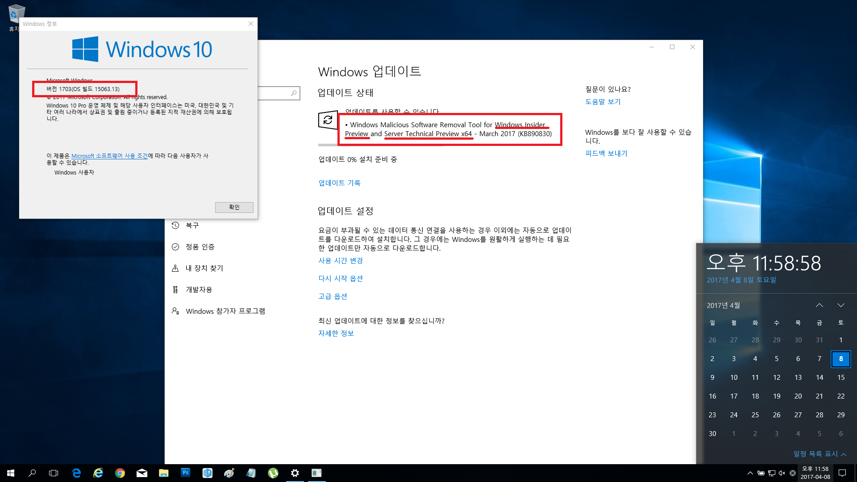
Task: Launch Google Chrome from taskbar
Action: [120, 473]
